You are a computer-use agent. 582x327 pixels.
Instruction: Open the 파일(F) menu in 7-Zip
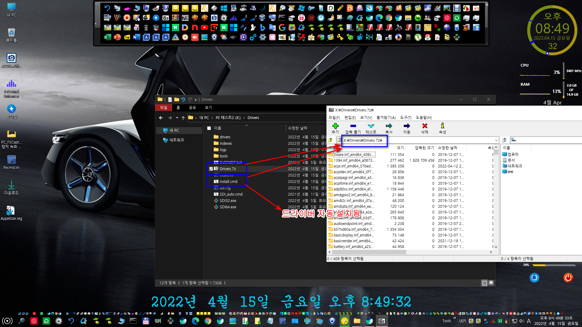click(x=334, y=117)
